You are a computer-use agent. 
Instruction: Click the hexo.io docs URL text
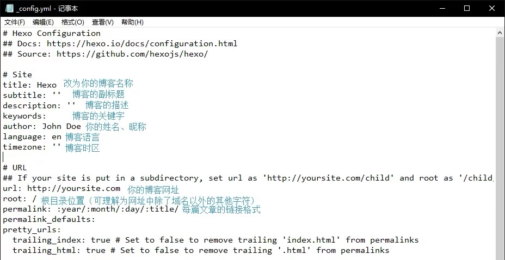click(142, 44)
